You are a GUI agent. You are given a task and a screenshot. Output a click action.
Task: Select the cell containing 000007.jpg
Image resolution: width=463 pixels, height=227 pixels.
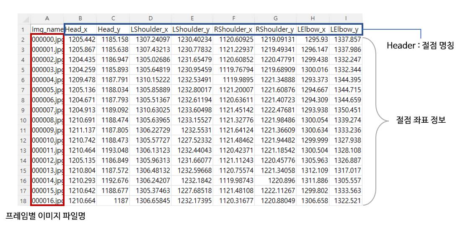[47, 110]
